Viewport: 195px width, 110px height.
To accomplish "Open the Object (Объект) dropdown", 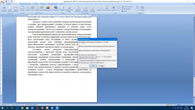I will tap(125, 11).
